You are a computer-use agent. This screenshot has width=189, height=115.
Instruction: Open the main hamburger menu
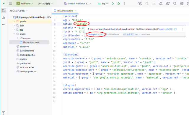click(x=11, y=4)
